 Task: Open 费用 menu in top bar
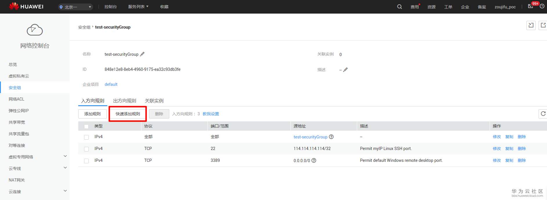(x=415, y=7)
